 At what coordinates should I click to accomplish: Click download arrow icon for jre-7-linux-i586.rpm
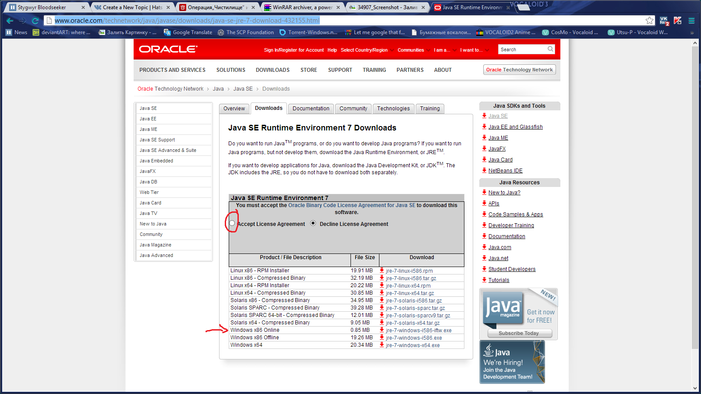[382, 271]
